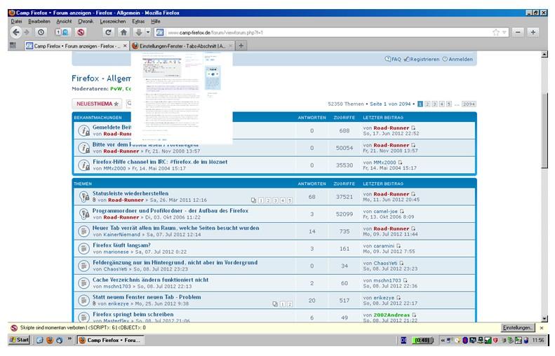This screenshot has width=555, height=356.
Task: Click the forward navigation arrow
Action: (x=27, y=32)
